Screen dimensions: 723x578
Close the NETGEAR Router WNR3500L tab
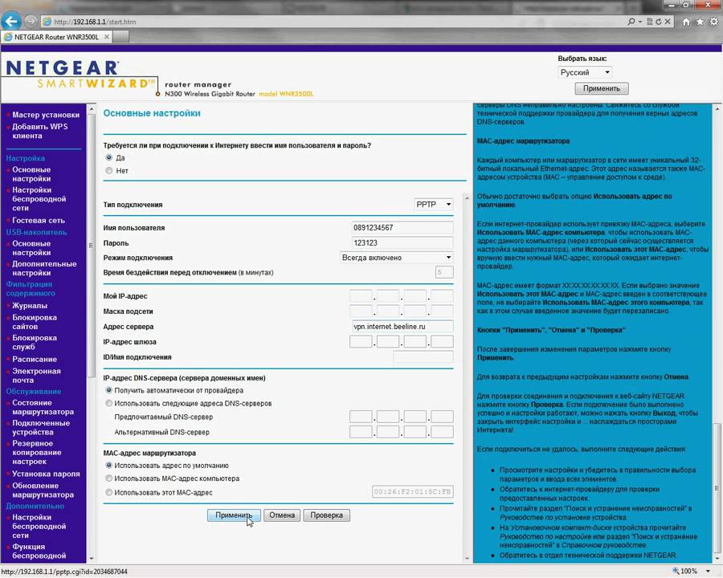pos(107,36)
